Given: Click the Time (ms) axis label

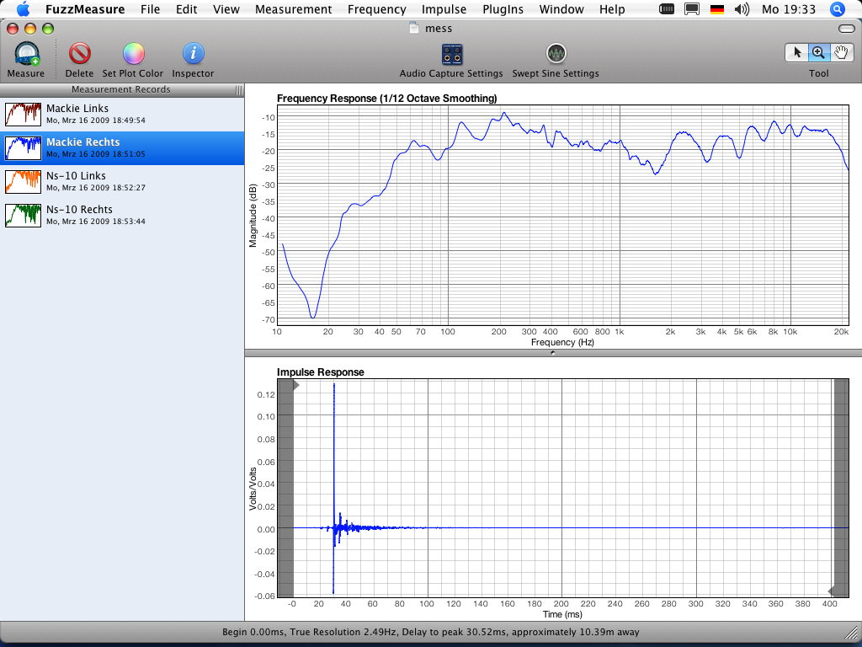Looking at the screenshot, I should pyautogui.click(x=562, y=614).
